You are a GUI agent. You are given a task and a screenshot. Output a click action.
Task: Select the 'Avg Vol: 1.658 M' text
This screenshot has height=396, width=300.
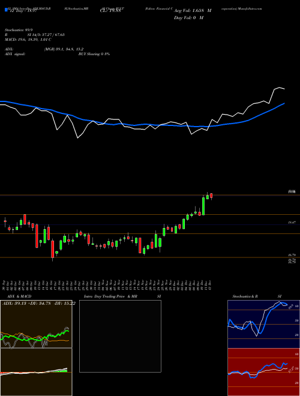pyautogui.click(x=193, y=11)
